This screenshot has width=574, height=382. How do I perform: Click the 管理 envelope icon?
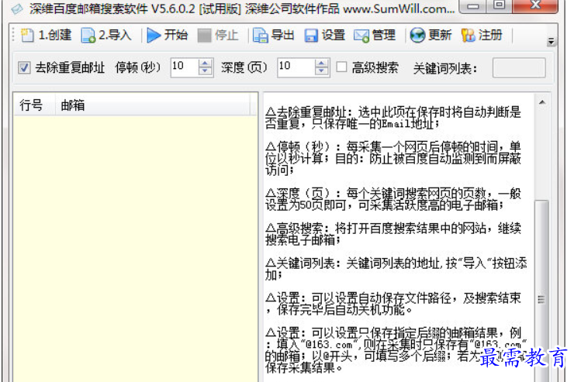click(361, 36)
